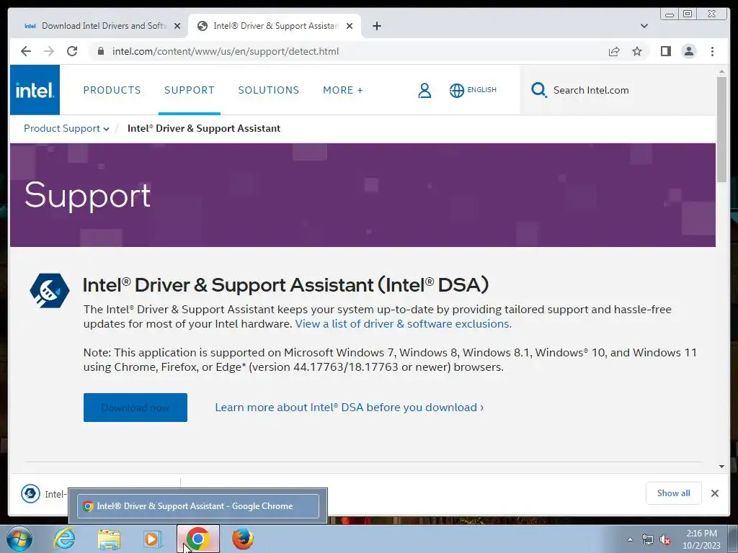The image size is (738, 553).
Task: Click the vertical scrollbar thumb
Action: tap(721, 130)
